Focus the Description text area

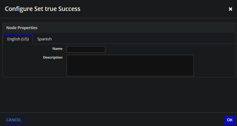[130, 66]
